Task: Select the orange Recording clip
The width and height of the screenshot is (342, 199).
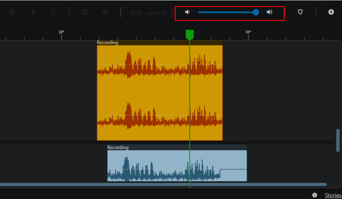Action: click(x=160, y=90)
